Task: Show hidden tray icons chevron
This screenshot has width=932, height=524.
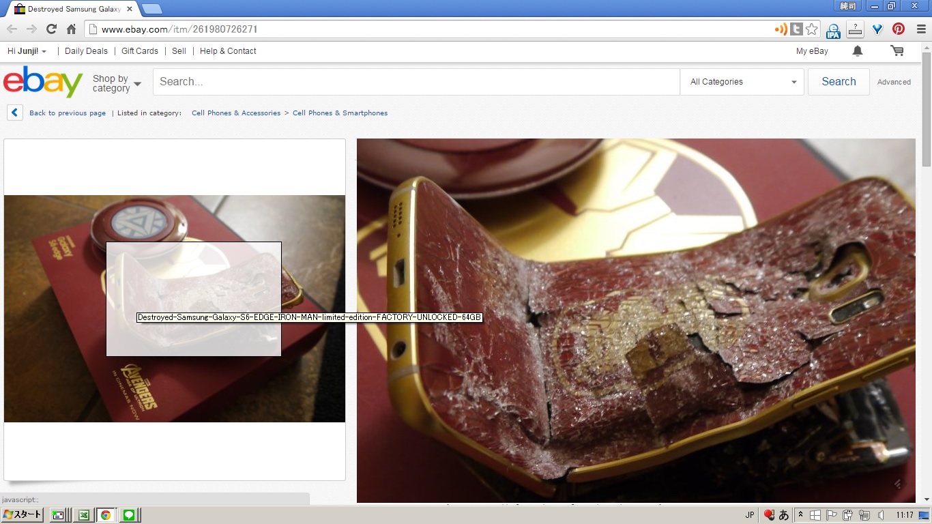Action: click(x=800, y=515)
